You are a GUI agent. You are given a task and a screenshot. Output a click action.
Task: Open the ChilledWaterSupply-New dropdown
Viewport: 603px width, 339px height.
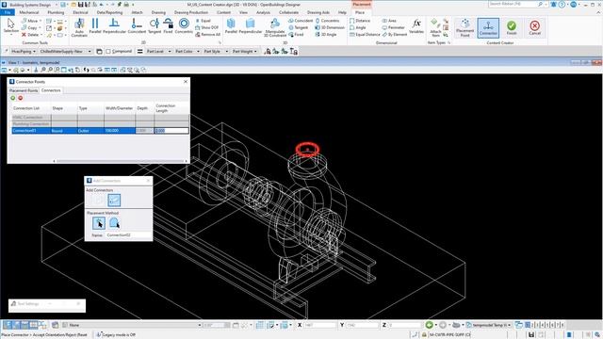[x=65, y=51]
